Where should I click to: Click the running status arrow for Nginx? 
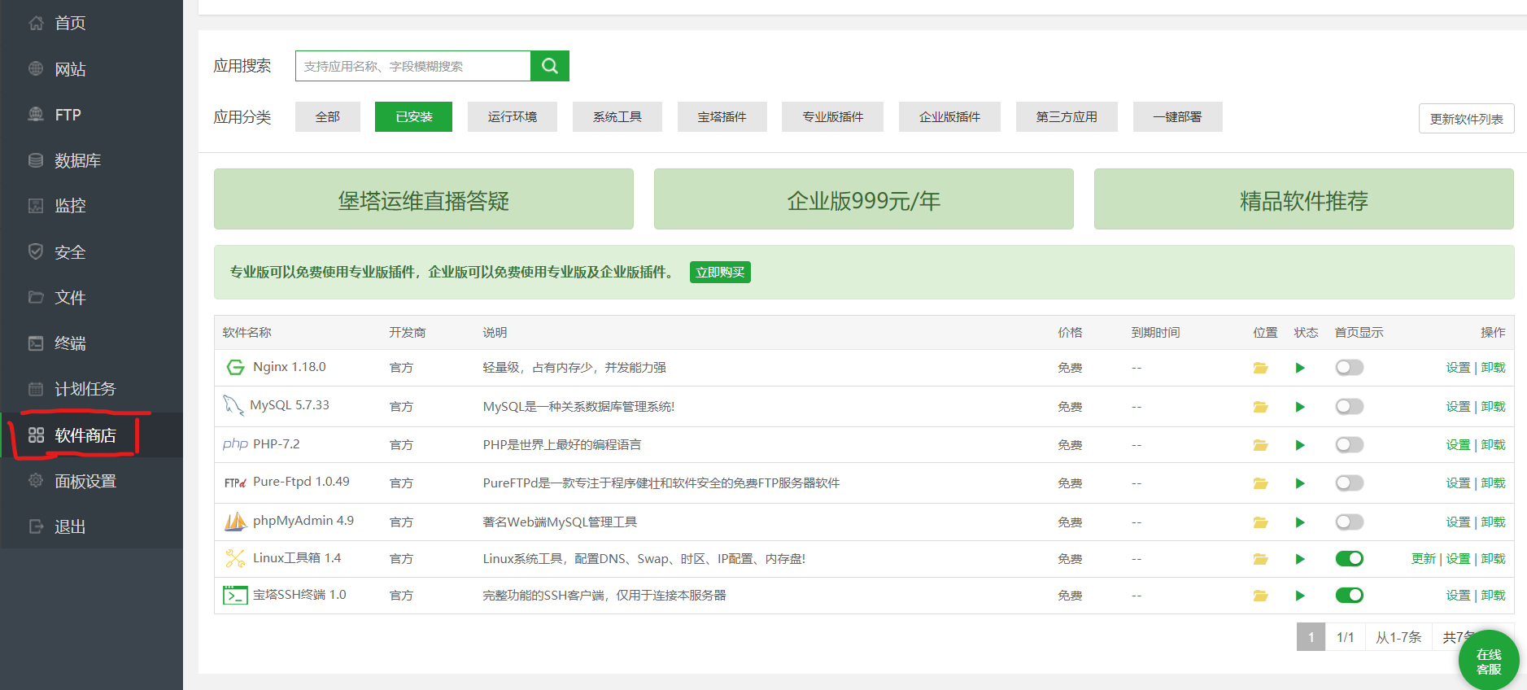(x=1300, y=368)
